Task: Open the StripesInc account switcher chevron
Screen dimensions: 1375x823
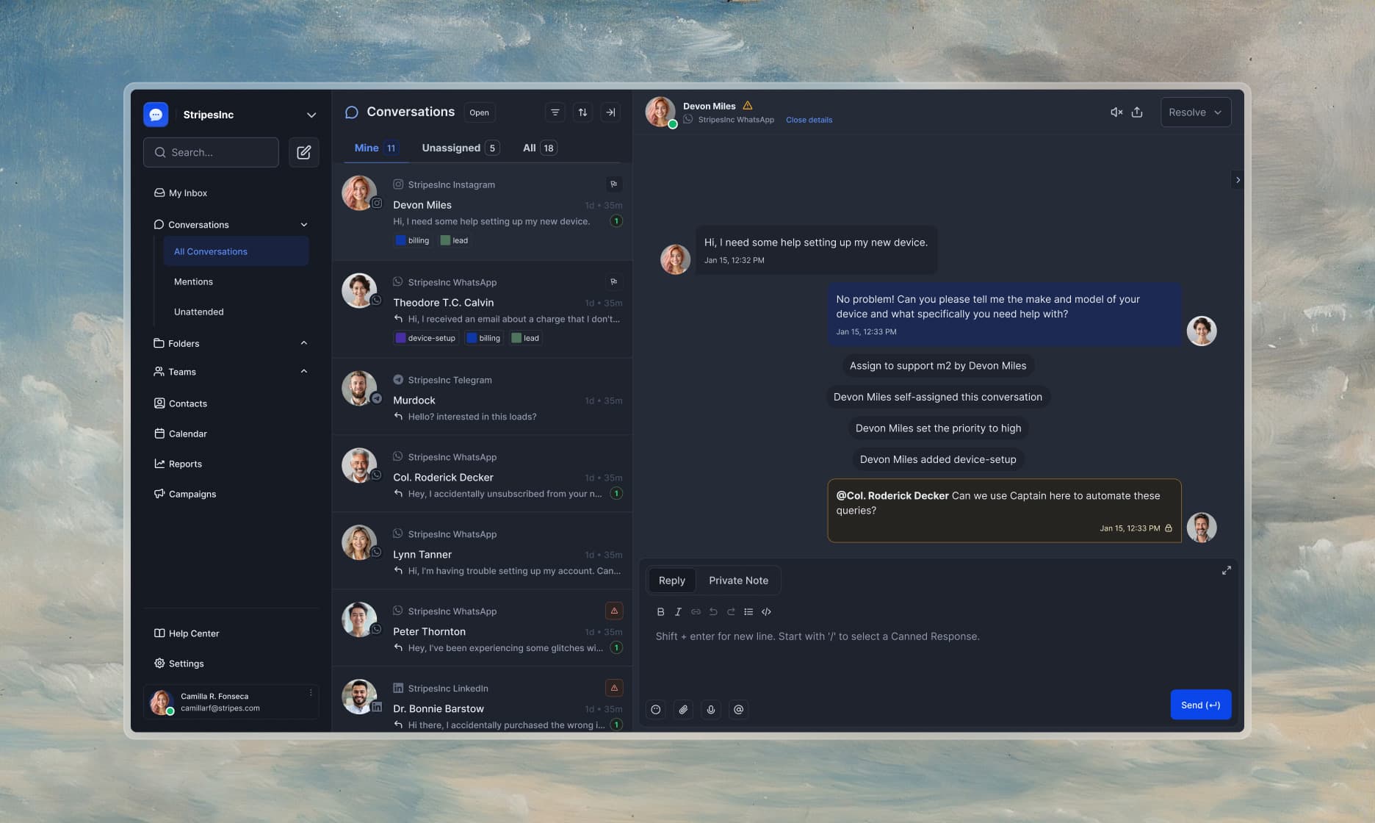Action: tap(311, 115)
